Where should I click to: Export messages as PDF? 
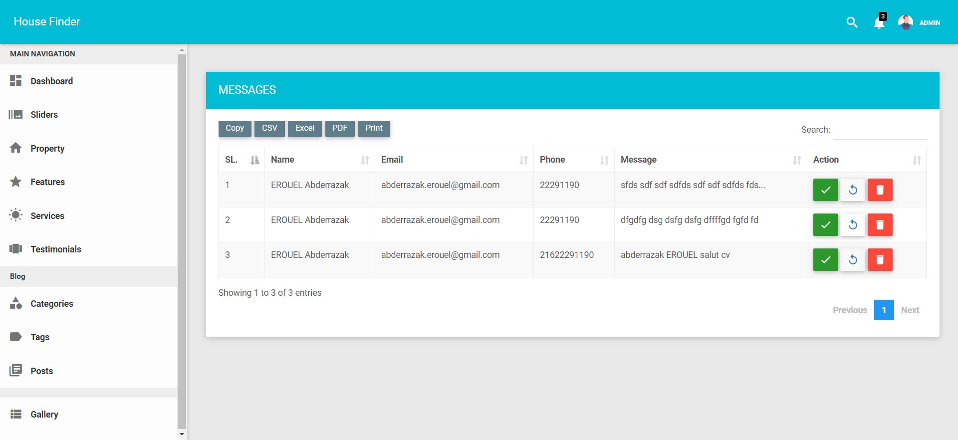pos(340,129)
